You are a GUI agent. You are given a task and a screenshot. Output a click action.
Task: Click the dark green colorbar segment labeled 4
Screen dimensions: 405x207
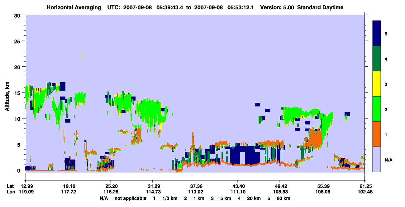[377, 59]
